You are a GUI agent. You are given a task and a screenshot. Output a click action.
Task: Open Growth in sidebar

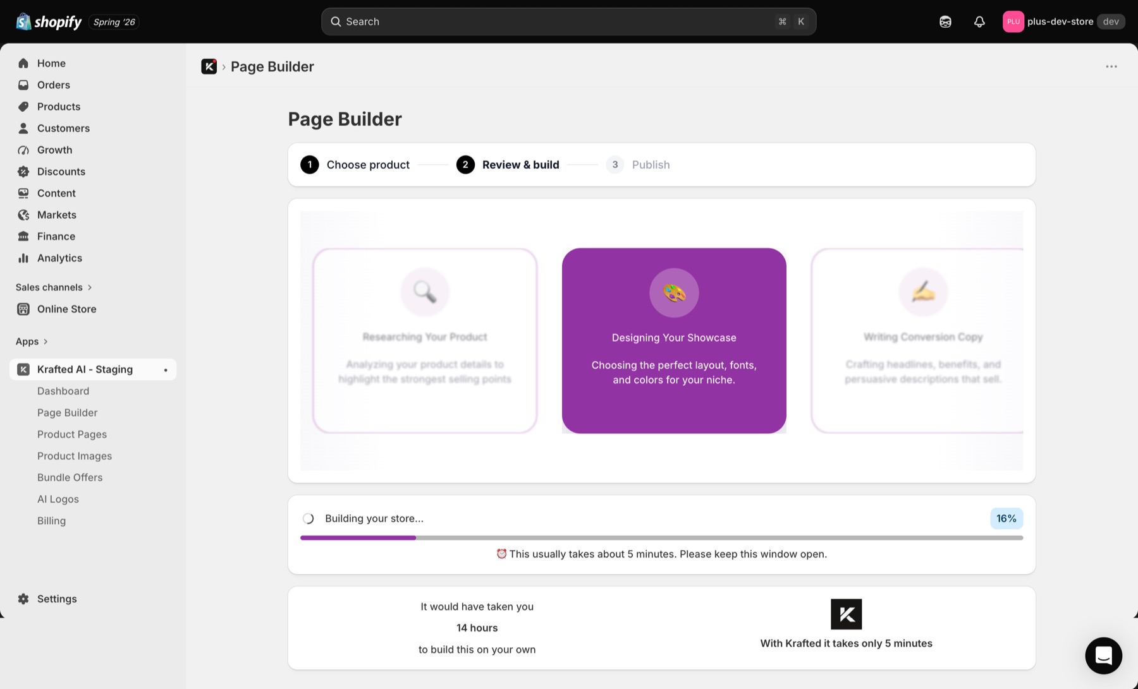[54, 150]
